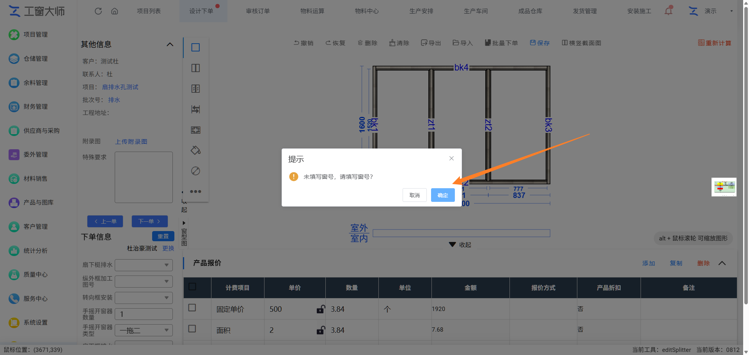
Task: Switch to 物料运算 tab
Action: click(312, 11)
